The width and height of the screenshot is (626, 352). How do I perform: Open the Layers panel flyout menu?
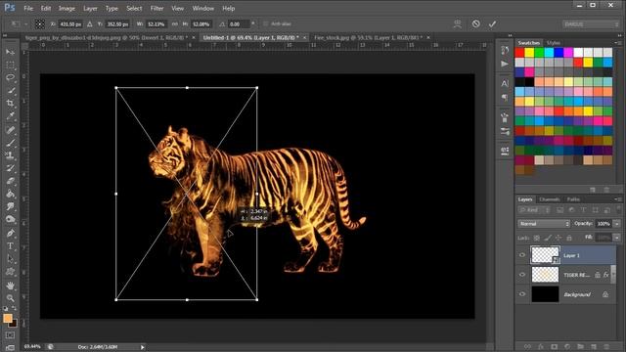pos(617,199)
